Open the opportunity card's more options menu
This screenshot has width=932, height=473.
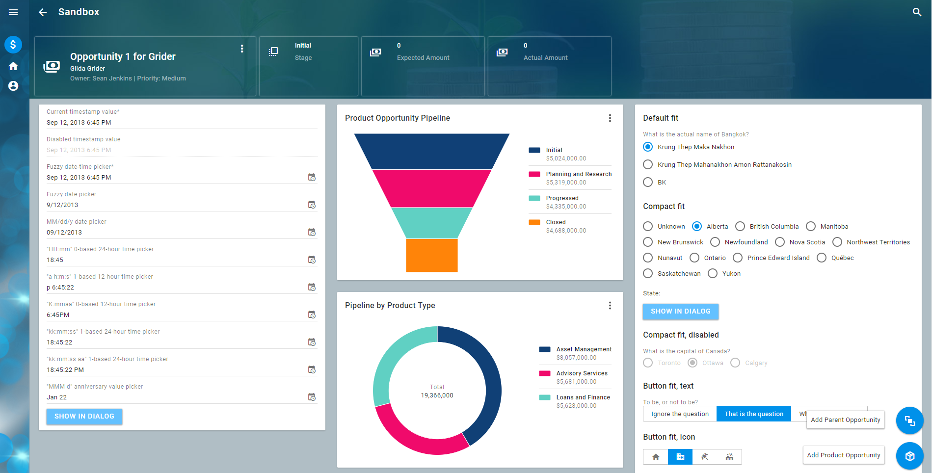242,49
